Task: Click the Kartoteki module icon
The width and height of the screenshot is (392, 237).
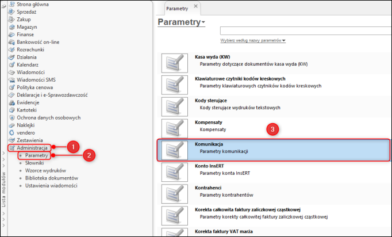Action: [11, 109]
